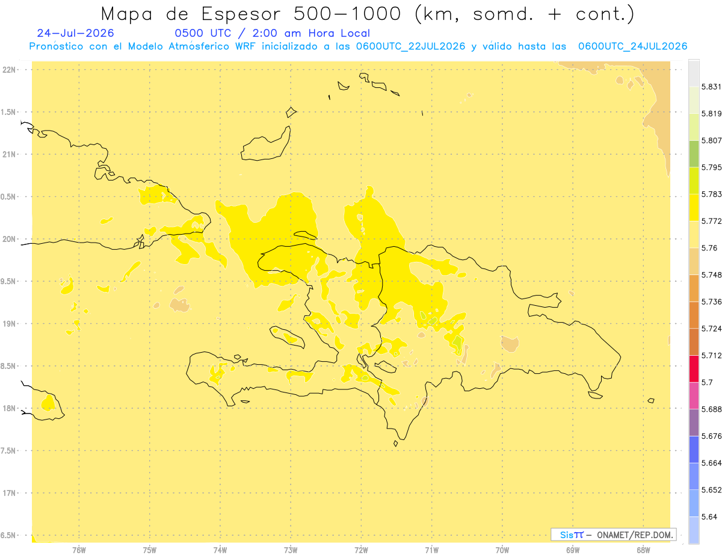Click the 72W longitude axis label
Viewport: 722px width, 558px height.
(x=361, y=551)
